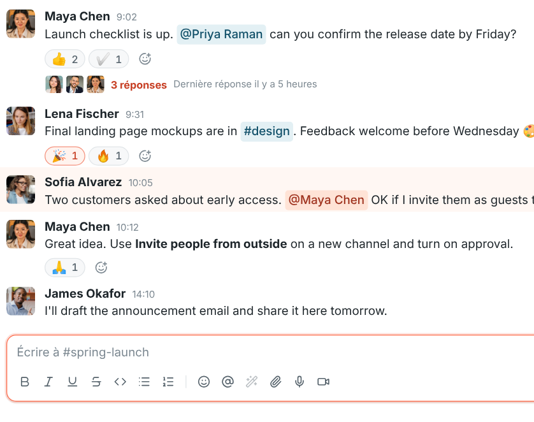
Task: Apply underline formatting in composer
Action: (x=72, y=382)
